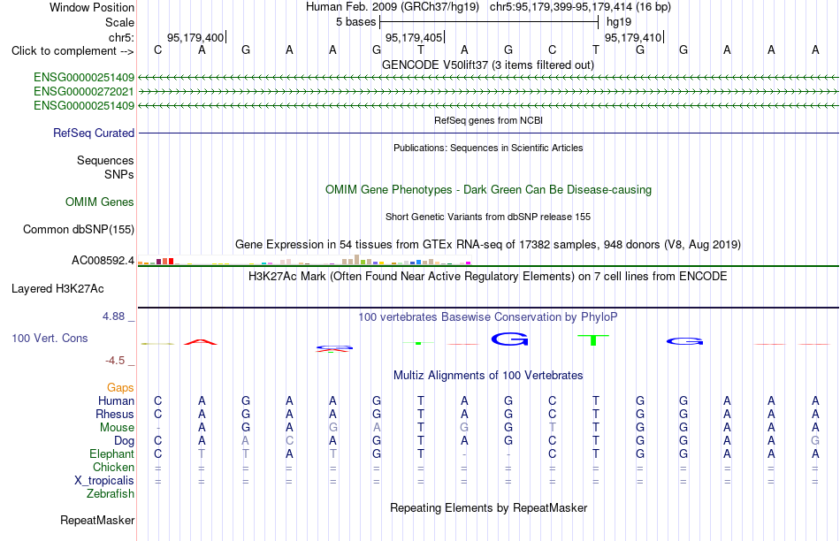Click the AC008592.4 GTEx gene label
The height and width of the screenshot is (541, 840).
(x=103, y=260)
